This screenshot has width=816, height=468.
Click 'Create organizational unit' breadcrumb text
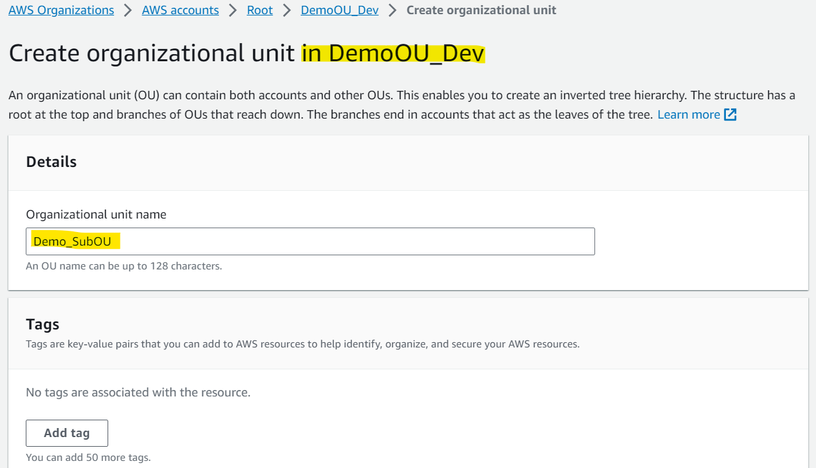pos(482,10)
